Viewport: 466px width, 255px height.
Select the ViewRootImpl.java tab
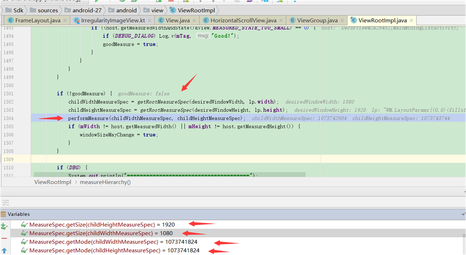[x=383, y=20]
